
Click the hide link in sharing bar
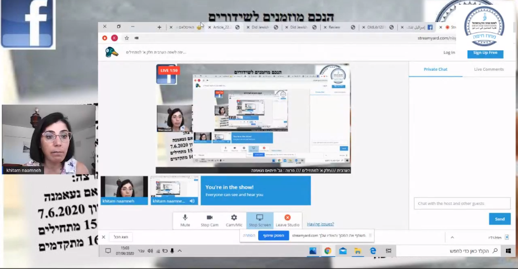pos(249,235)
